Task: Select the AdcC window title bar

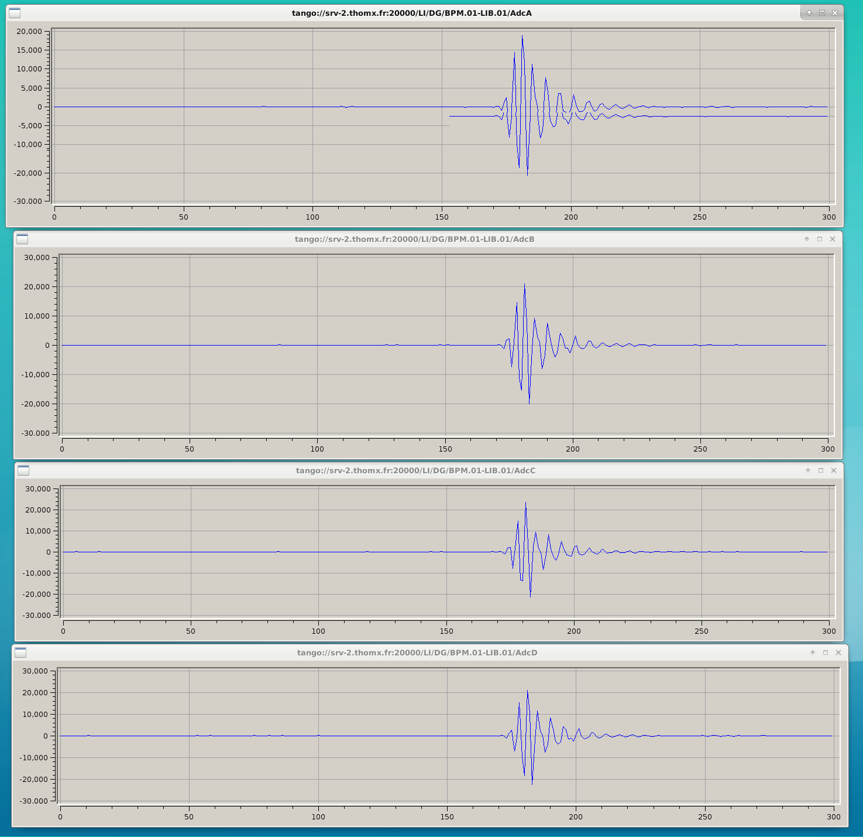Action: tap(415, 470)
